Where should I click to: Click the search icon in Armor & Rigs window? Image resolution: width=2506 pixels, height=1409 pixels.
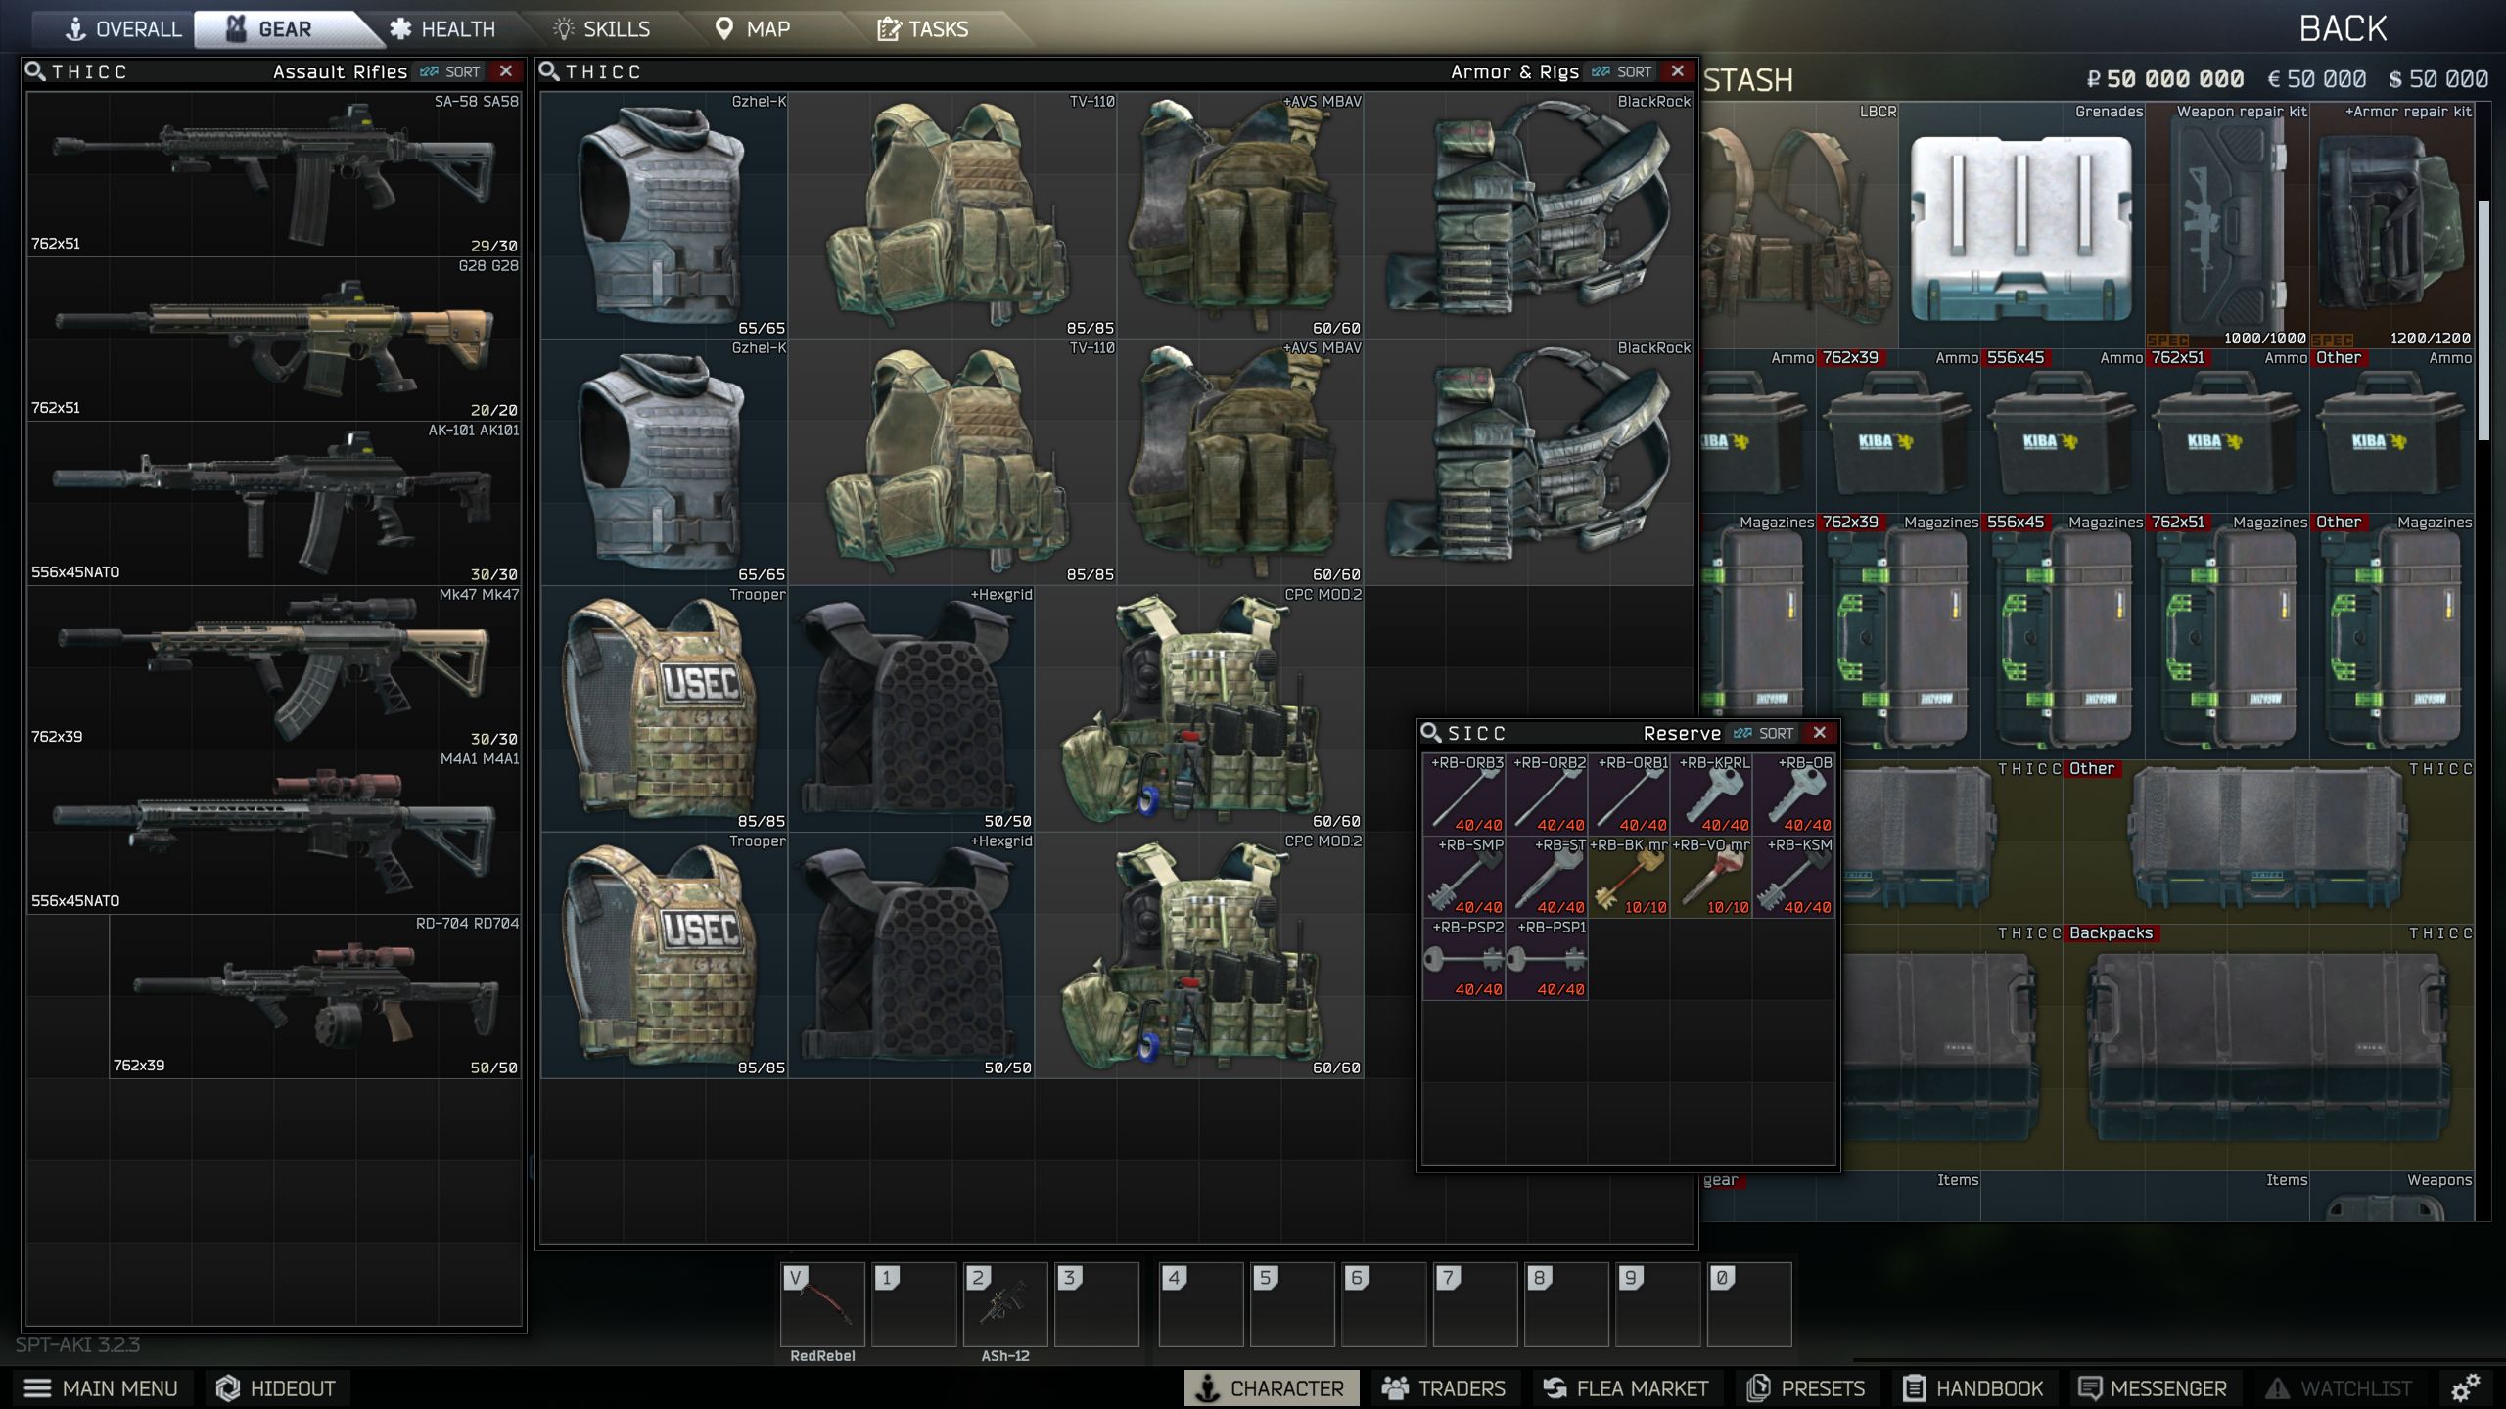[549, 71]
